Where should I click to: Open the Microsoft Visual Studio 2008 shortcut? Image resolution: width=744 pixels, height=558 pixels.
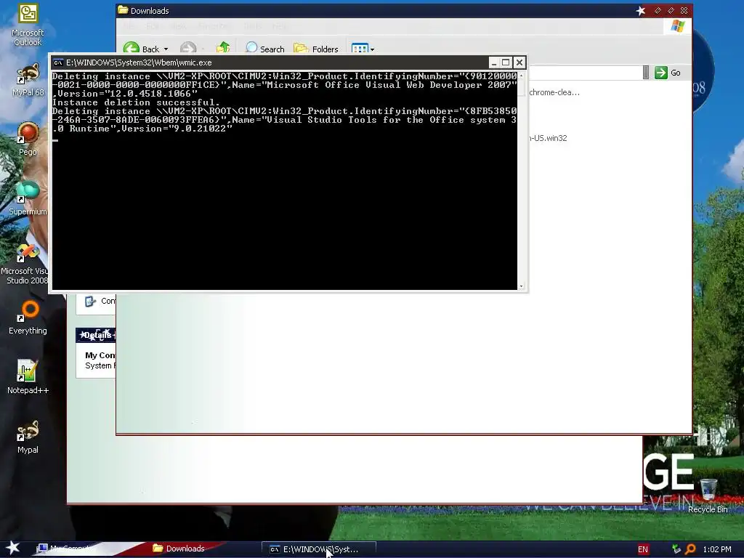pyautogui.click(x=25, y=264)
